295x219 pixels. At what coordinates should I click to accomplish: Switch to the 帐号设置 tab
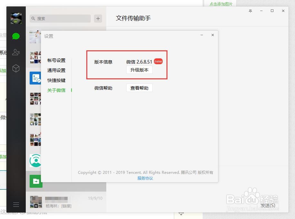[57, 60]
